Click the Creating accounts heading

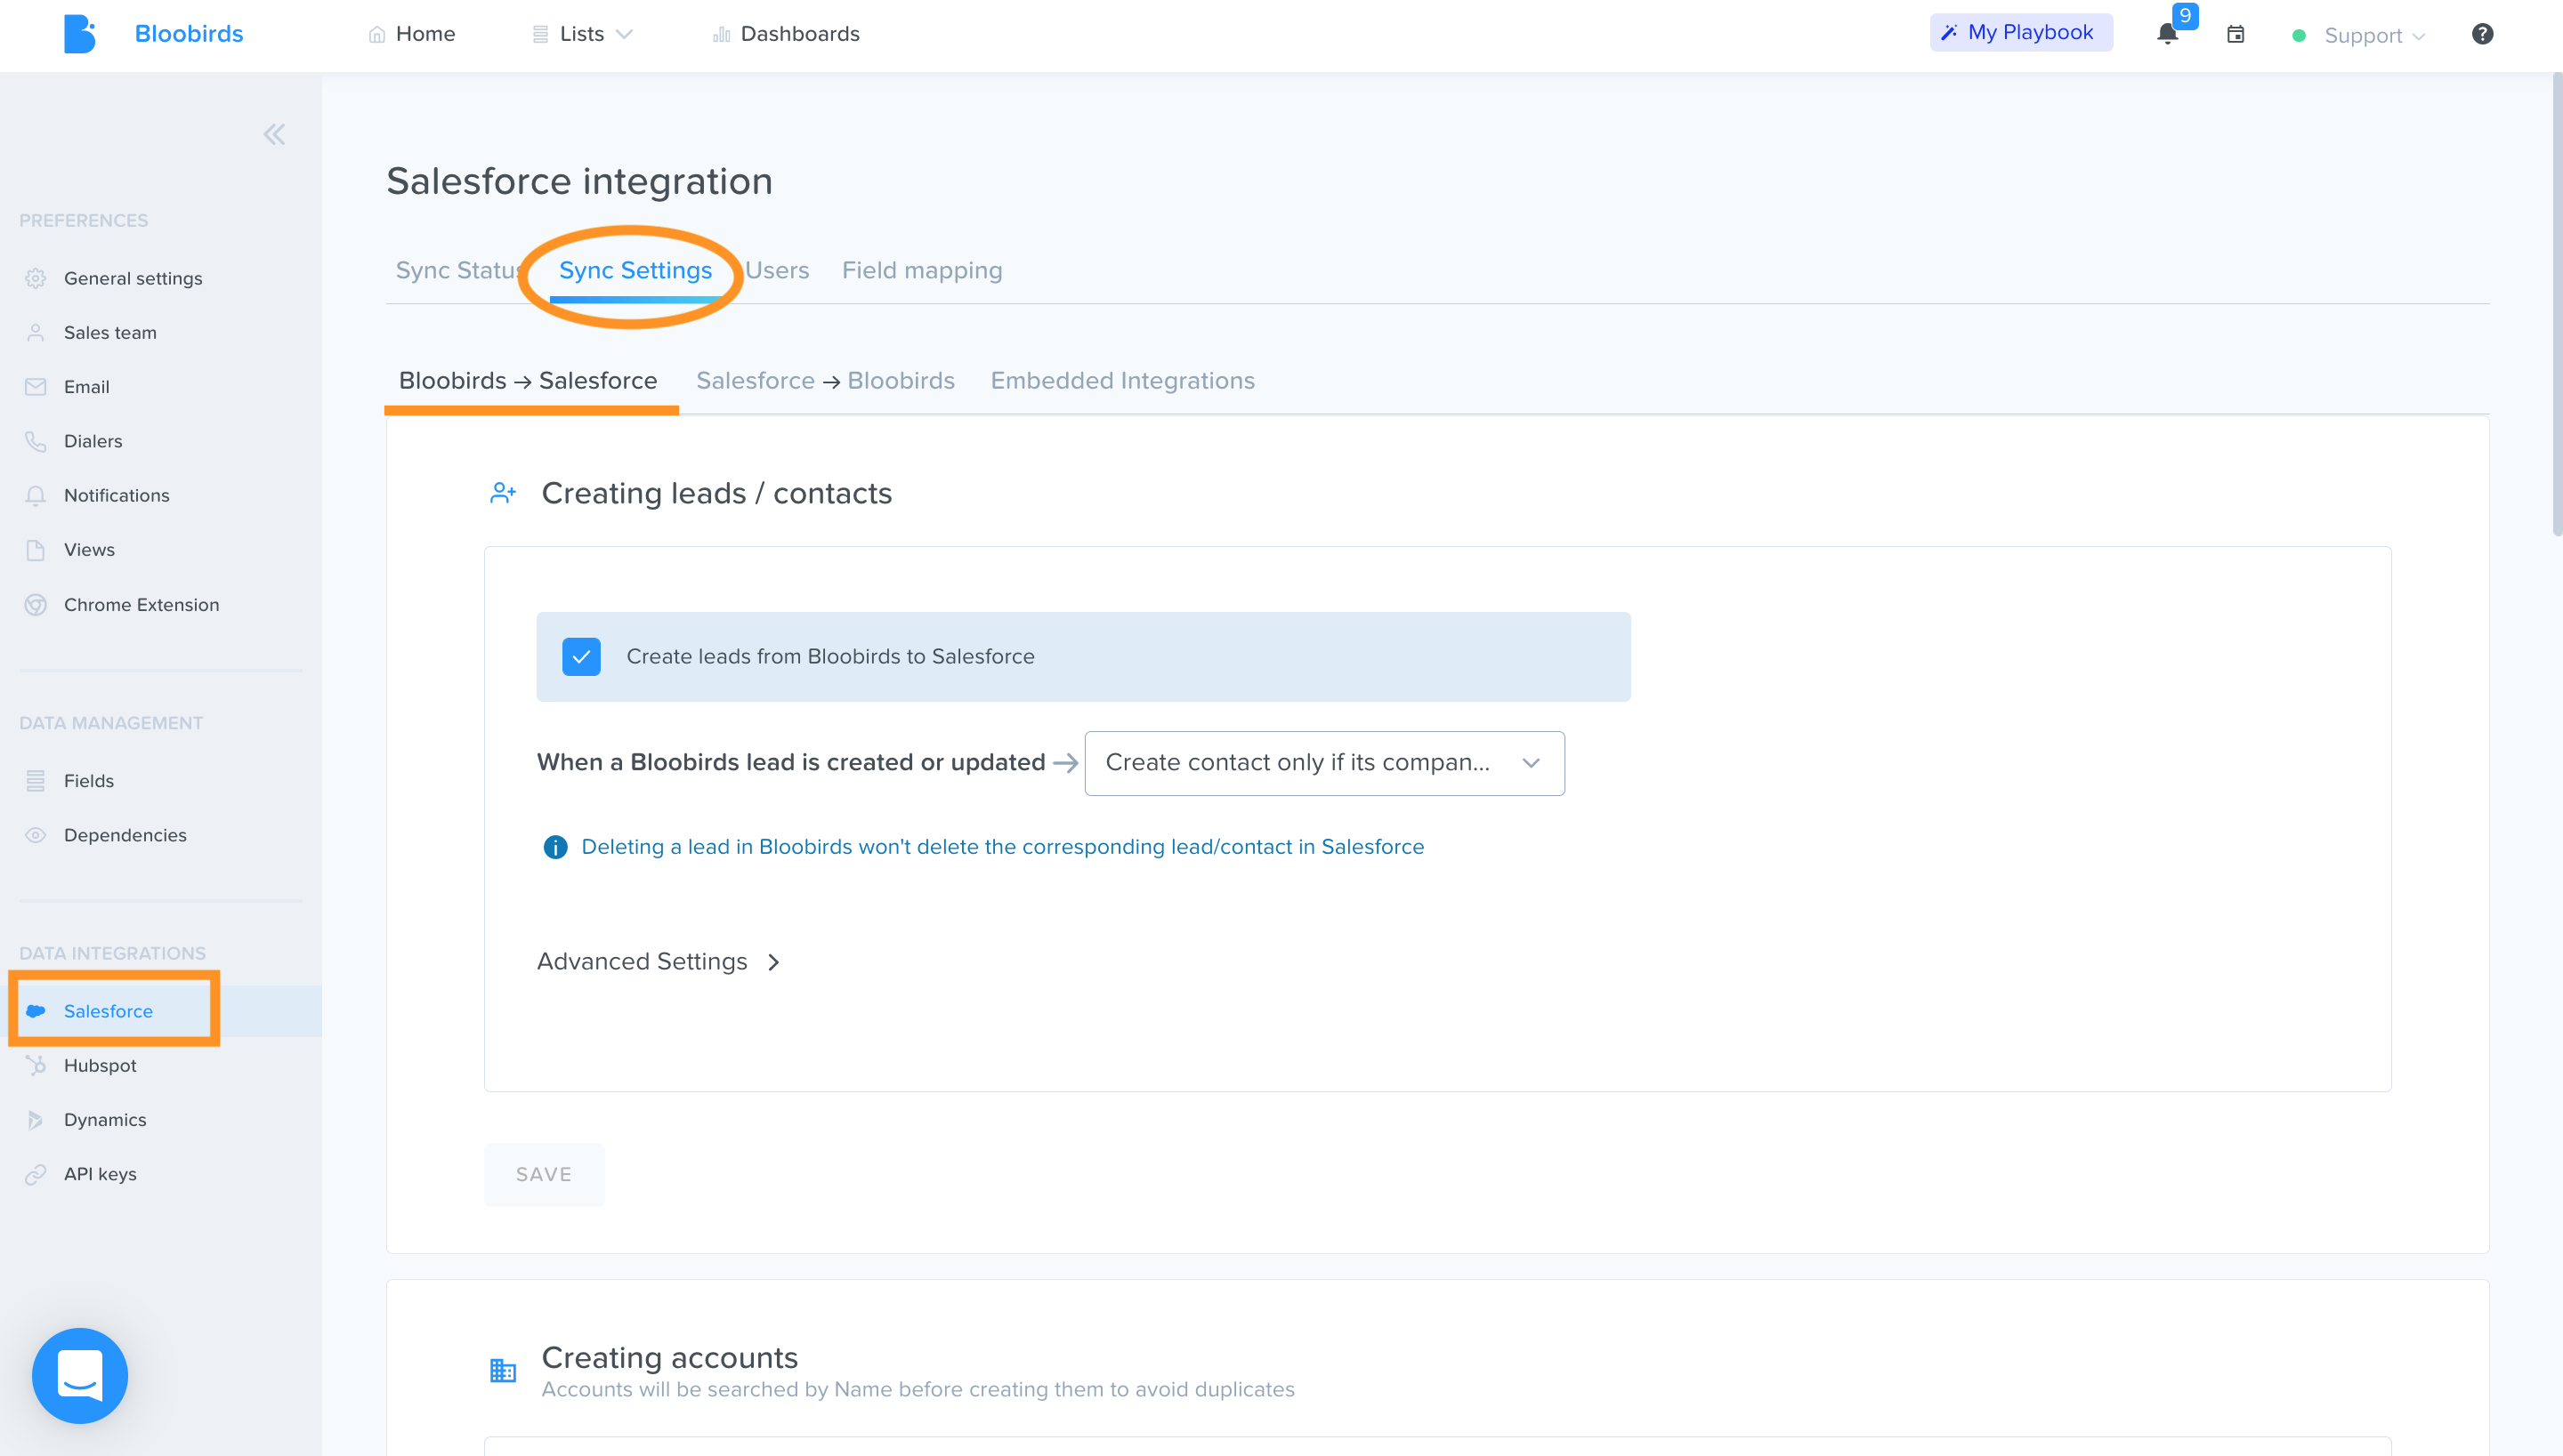click(x=669, y=1357)
